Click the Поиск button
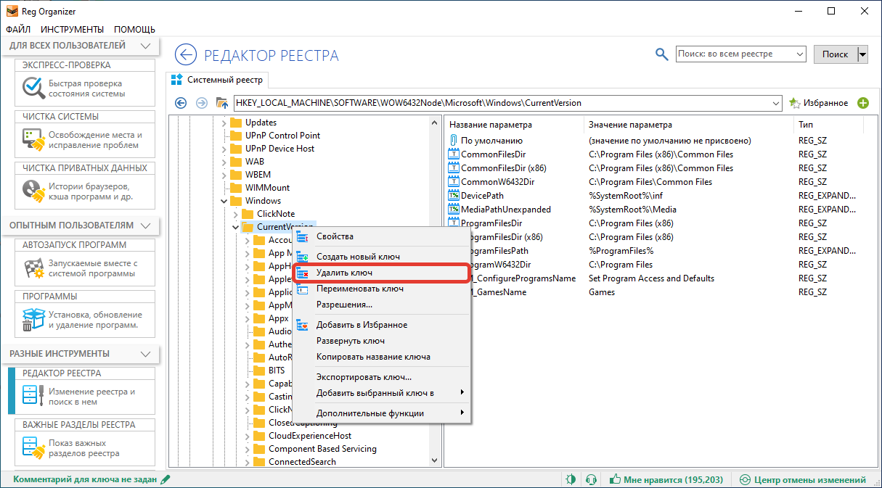Screen dimensions: 882x488 835,54
